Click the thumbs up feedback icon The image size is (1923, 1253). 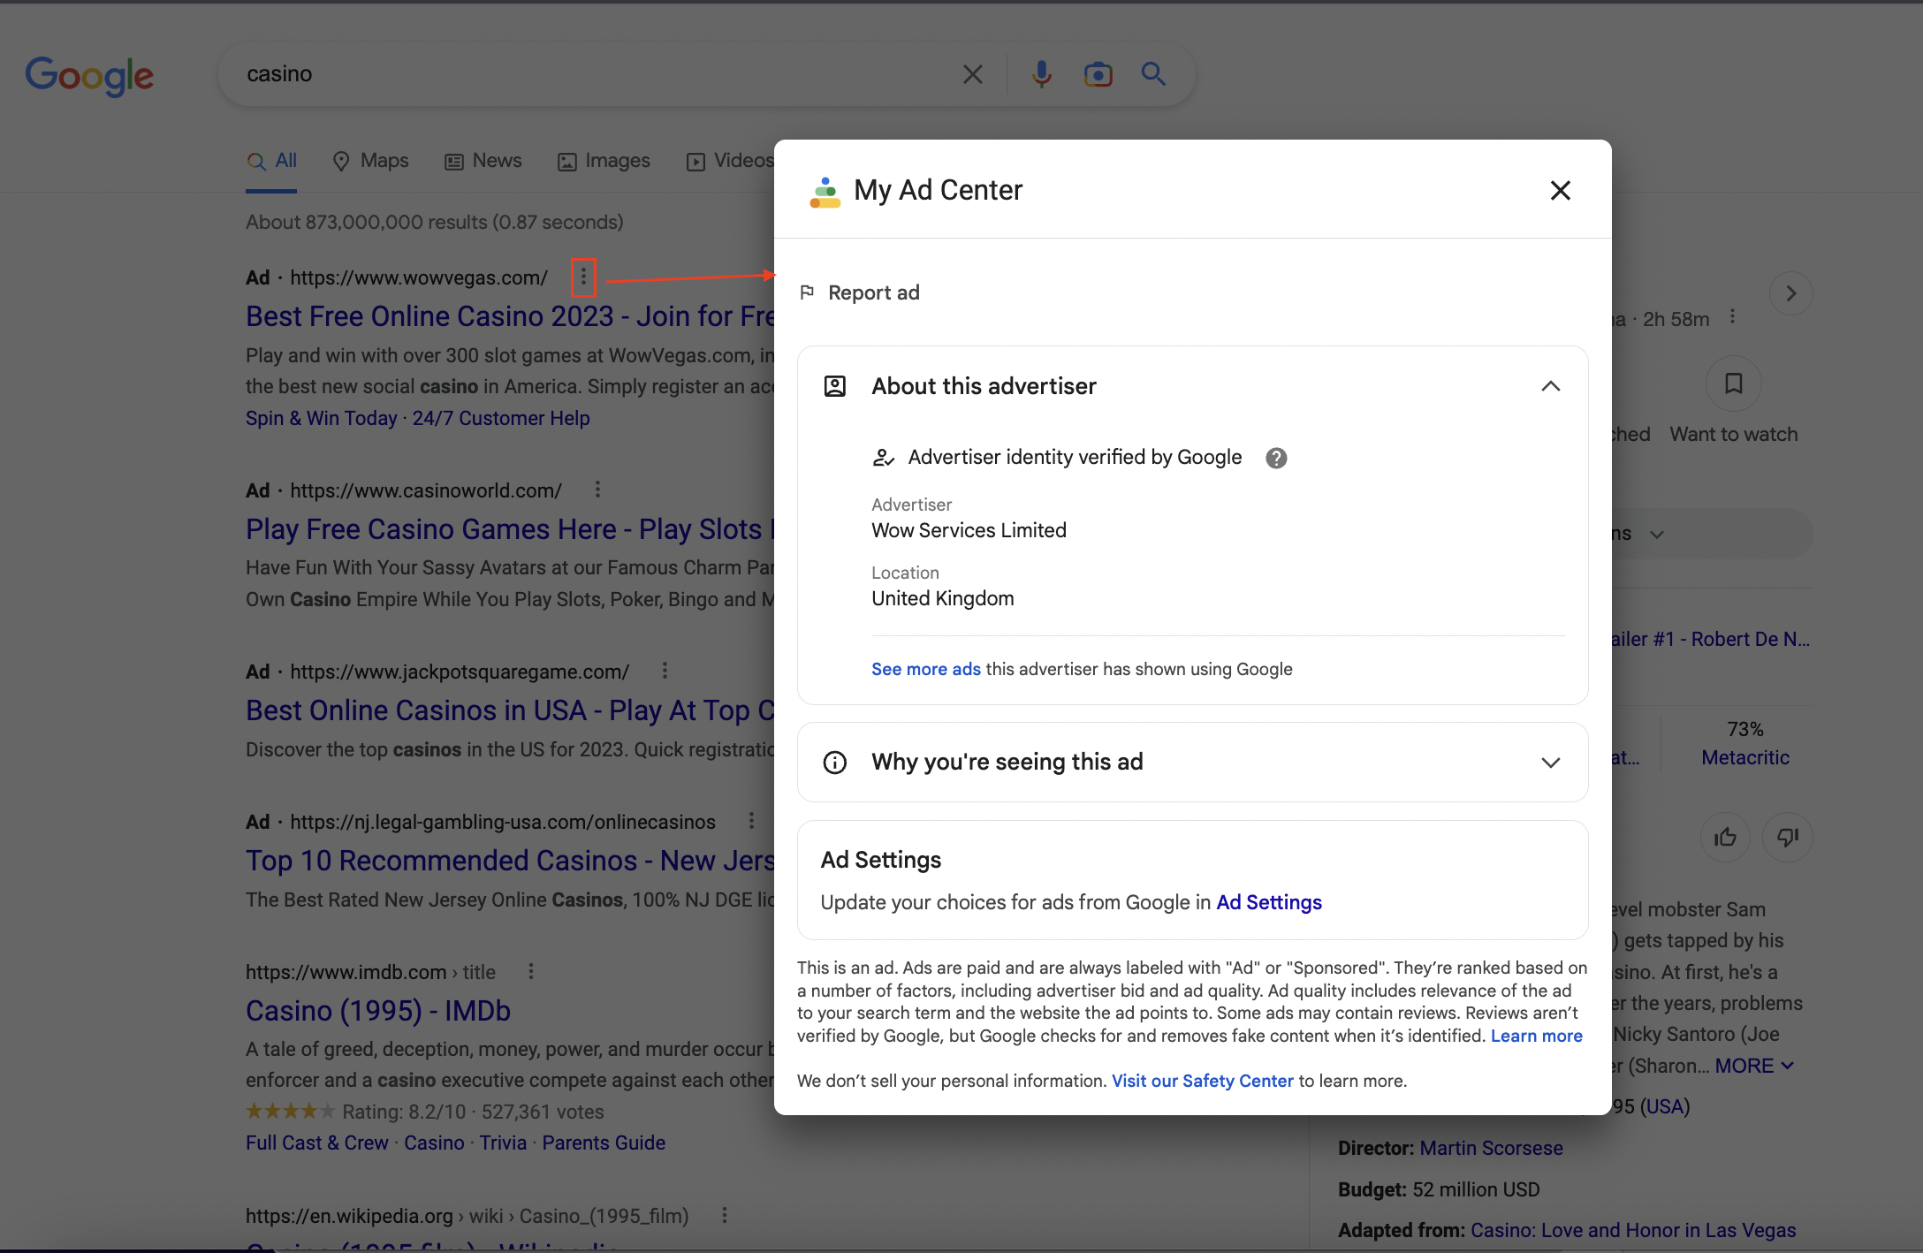[1725, 837]
